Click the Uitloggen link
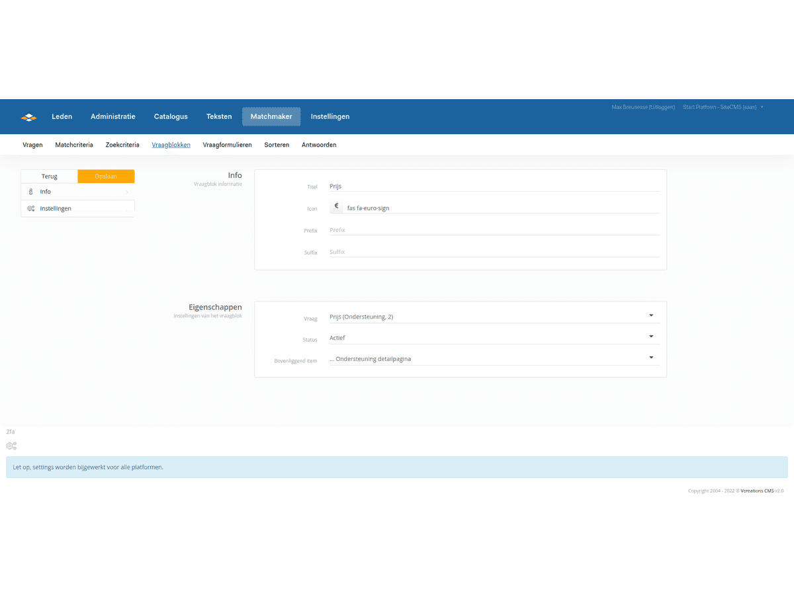The image size is (794, 595). [661, 107]
